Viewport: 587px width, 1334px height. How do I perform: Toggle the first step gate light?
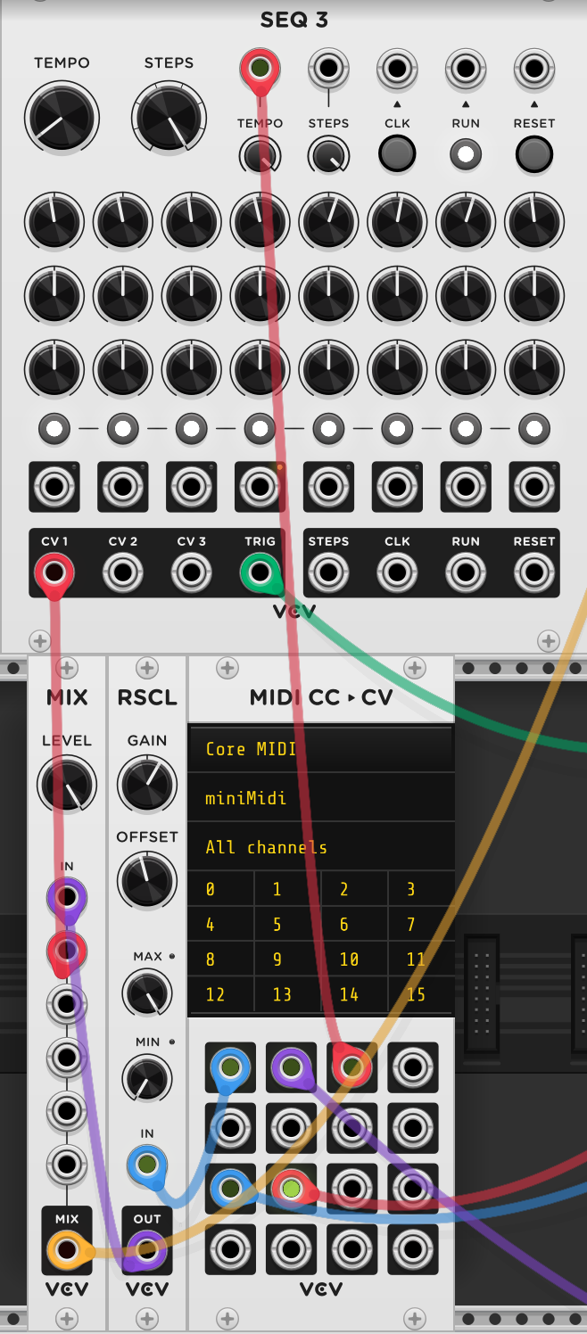54,430
